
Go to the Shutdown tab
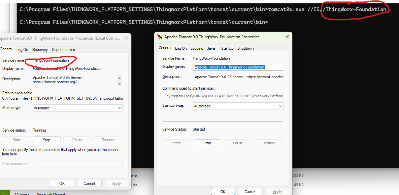coord(245,48)
